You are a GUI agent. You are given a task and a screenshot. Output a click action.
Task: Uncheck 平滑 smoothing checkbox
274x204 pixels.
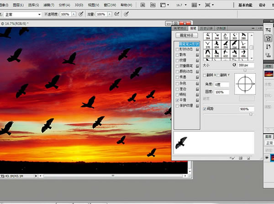[177, 100]
